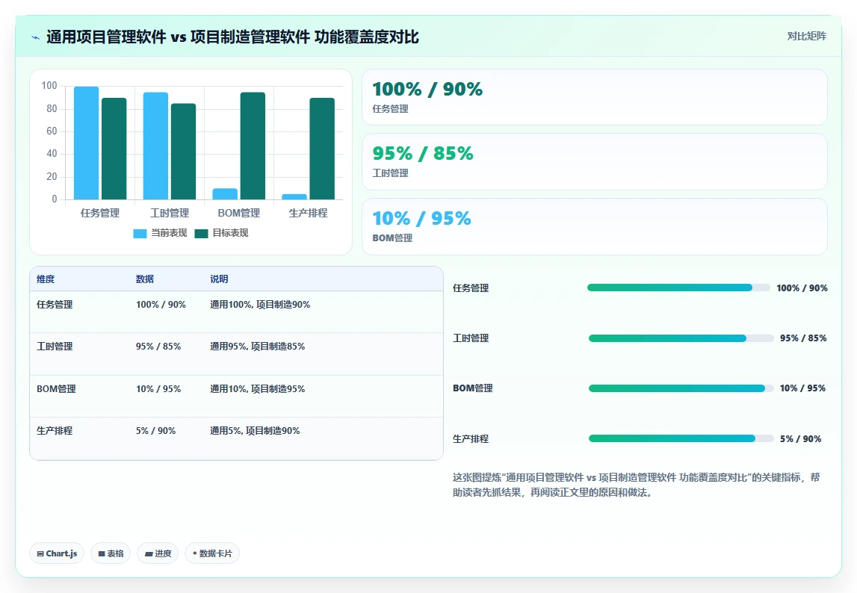This screenshot has height=593, width=857.
Task: Click the light blue 工时管理 chart bar
Action: pyautogui.click(x=155, y=146)
